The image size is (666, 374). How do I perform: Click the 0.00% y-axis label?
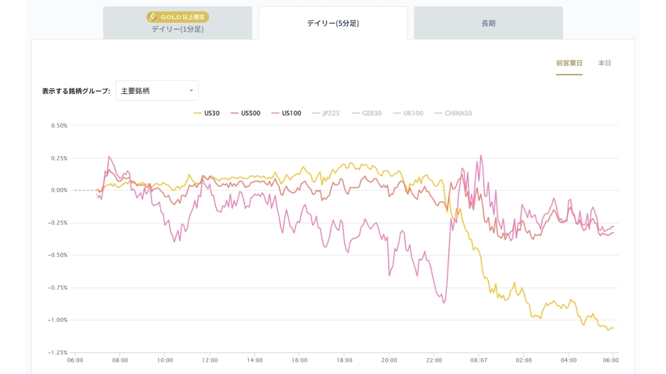click(59, 190)
